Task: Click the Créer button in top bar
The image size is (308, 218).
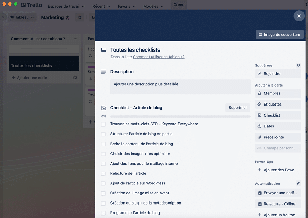Action: coord(178,4)
